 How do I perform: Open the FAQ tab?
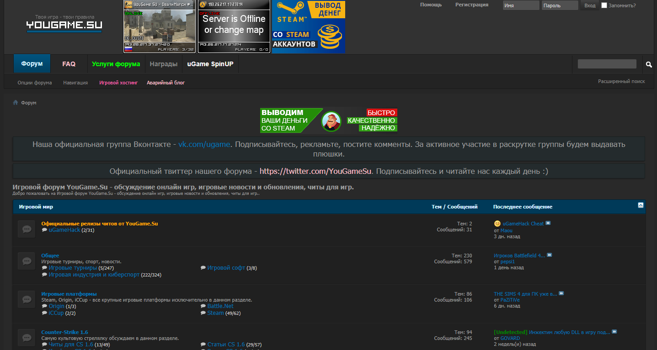pos(69,64)
